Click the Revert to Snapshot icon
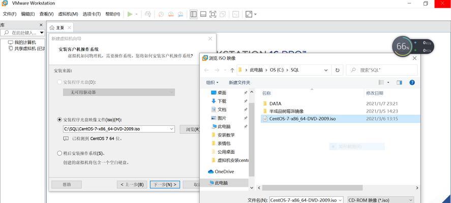451x203 pixels. (x=170, y=14)
